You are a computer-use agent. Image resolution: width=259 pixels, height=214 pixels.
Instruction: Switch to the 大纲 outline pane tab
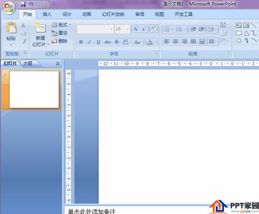(28, 64)
